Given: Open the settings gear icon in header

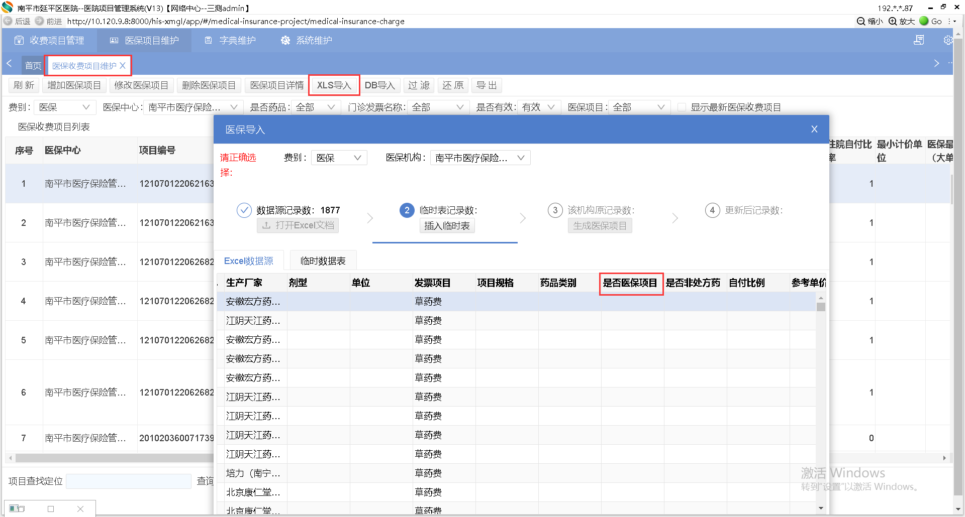Looking at the screenshot, I should pos(948,40).
